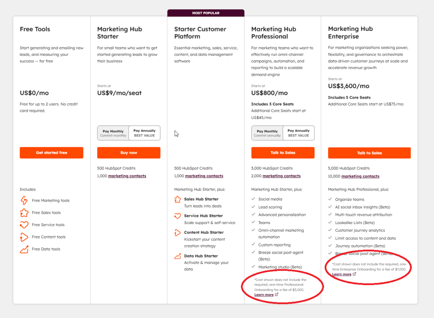Switch Marketing Hub Starter to Pay Annually

[144, 133]
